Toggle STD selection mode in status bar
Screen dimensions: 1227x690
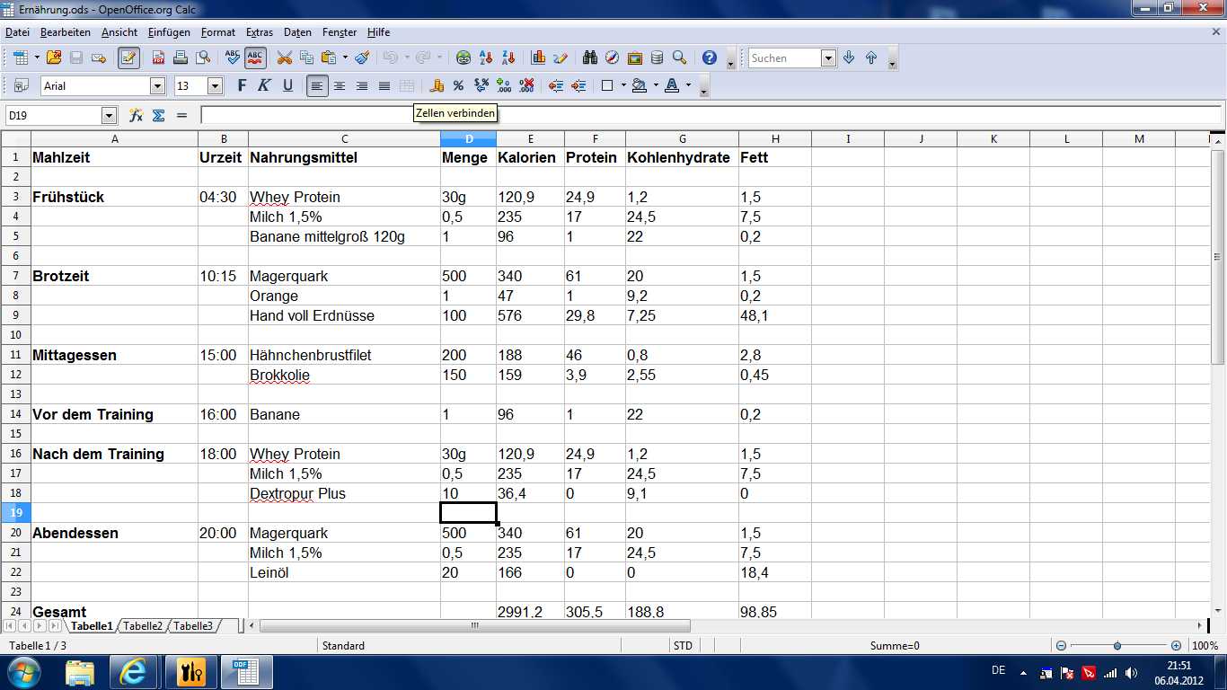click(683, 645)
